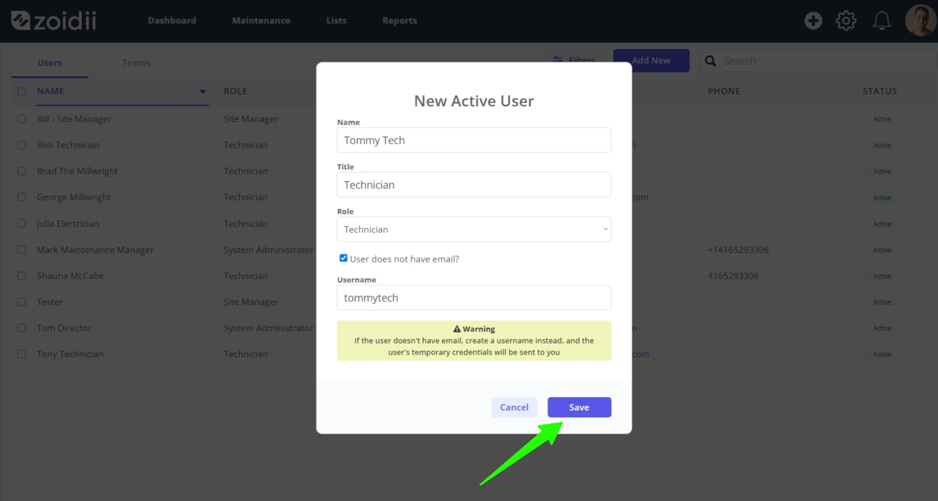Sort by ROLE column header
938x501 pixels.
(x=236, y=92)
